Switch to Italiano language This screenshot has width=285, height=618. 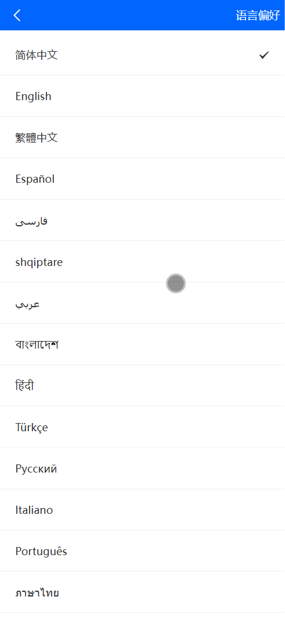pos(142,510)
